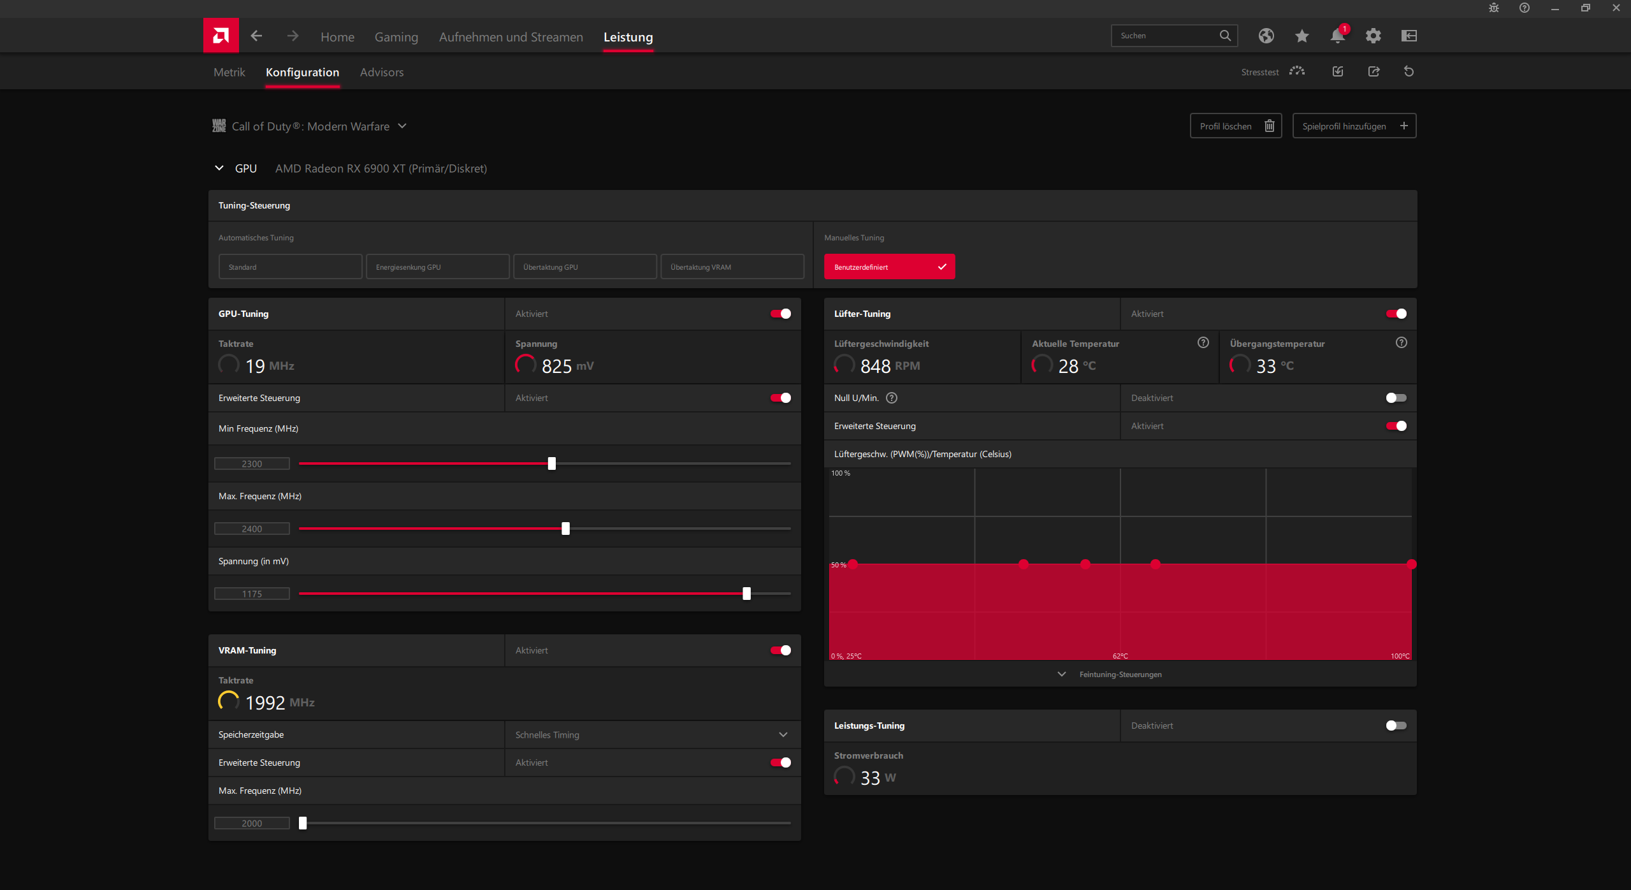Enable the Null U/Min. toggle

1395,398
